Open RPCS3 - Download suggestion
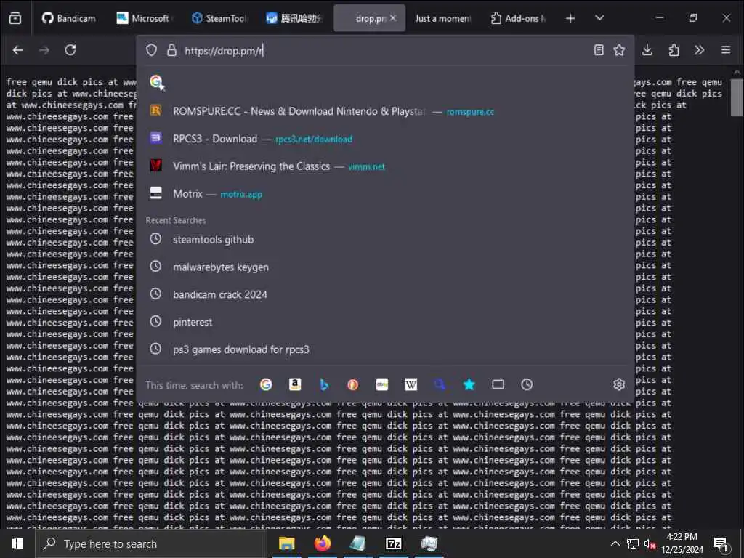The width and height of the screenshot is (744, 558). coord(385,139)
